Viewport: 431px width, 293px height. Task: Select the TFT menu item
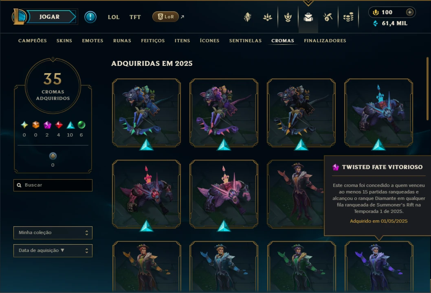135,17
